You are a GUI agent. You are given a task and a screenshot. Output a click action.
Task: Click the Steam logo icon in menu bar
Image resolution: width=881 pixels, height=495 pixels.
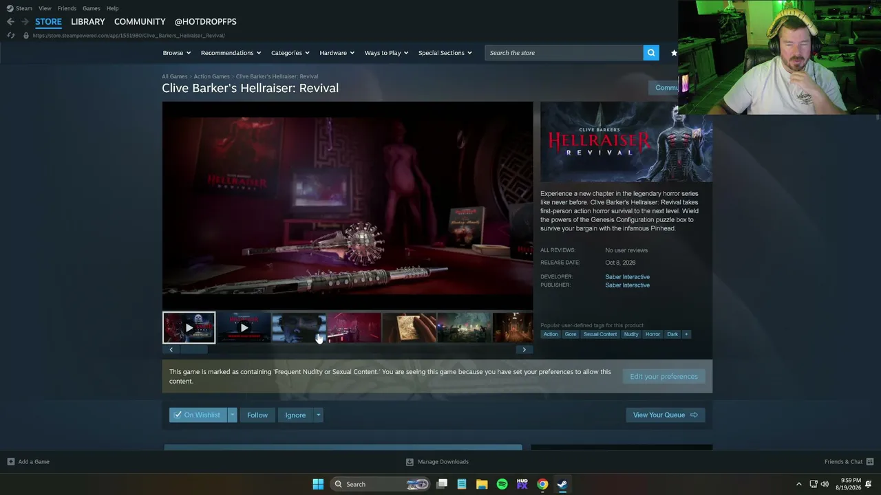click(10, 8)
